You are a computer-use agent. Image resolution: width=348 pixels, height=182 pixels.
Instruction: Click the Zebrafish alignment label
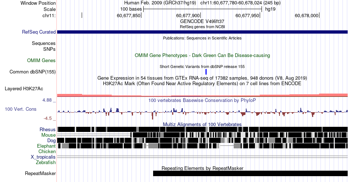pos(46,162)
